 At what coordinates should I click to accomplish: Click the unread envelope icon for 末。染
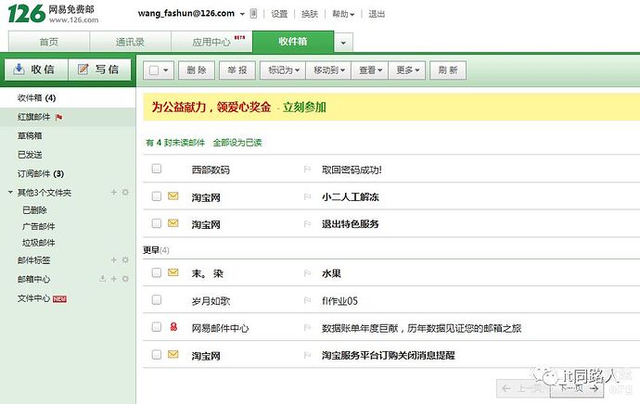(173, 272)
